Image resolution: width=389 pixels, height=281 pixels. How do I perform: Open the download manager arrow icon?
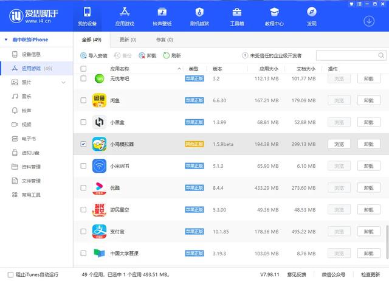point(369,21)
